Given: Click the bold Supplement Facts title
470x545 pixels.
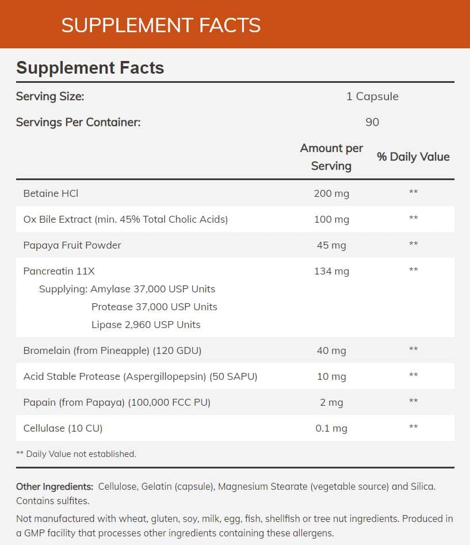Looking at the screenshot, I should pyautogui.click(x=90, y=68).
